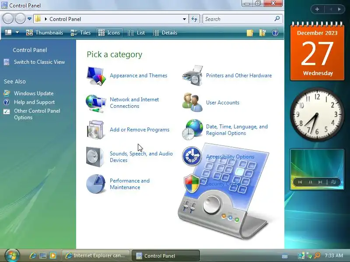
Task: Click the search magnifier icon
Action: tap(277, 19)
